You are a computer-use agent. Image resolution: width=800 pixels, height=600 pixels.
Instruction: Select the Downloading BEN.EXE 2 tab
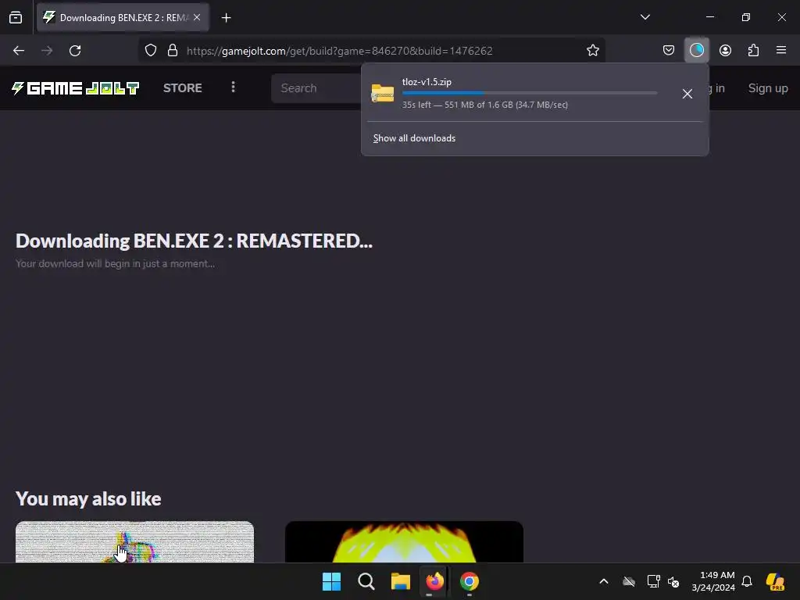(123, 17)
